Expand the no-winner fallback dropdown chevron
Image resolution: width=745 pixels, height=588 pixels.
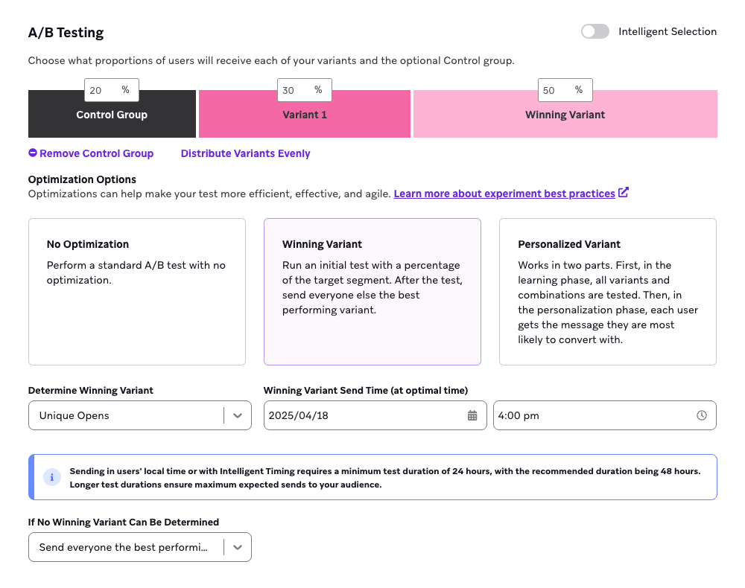(x=238, y=547)
